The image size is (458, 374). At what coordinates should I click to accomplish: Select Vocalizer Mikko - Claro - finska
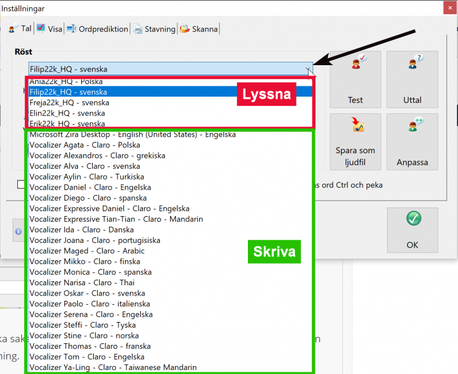[x=170, y=261]
